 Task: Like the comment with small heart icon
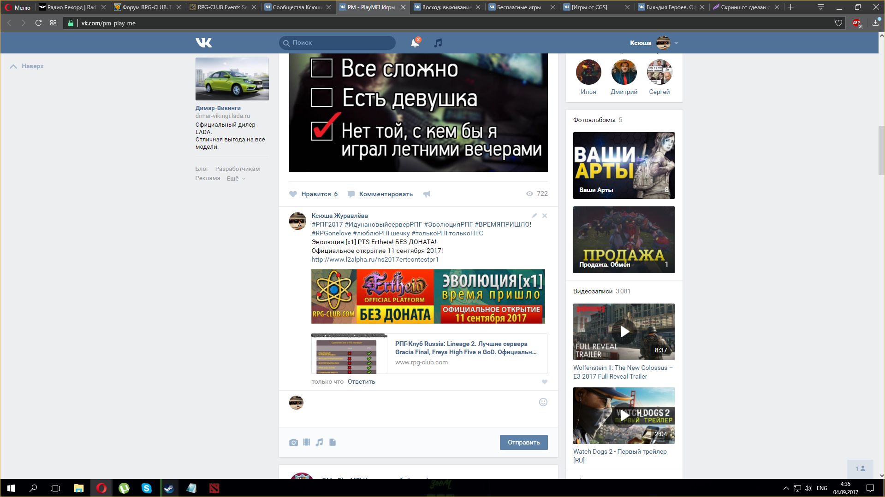point(545,382)
